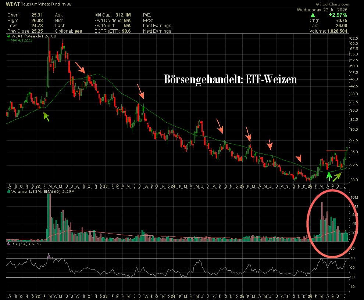Click the NYSE exchange label
364x300 pixels.
coord(67,4)
